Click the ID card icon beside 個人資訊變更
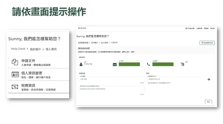223x124 pixels. [x=15, y=74]
